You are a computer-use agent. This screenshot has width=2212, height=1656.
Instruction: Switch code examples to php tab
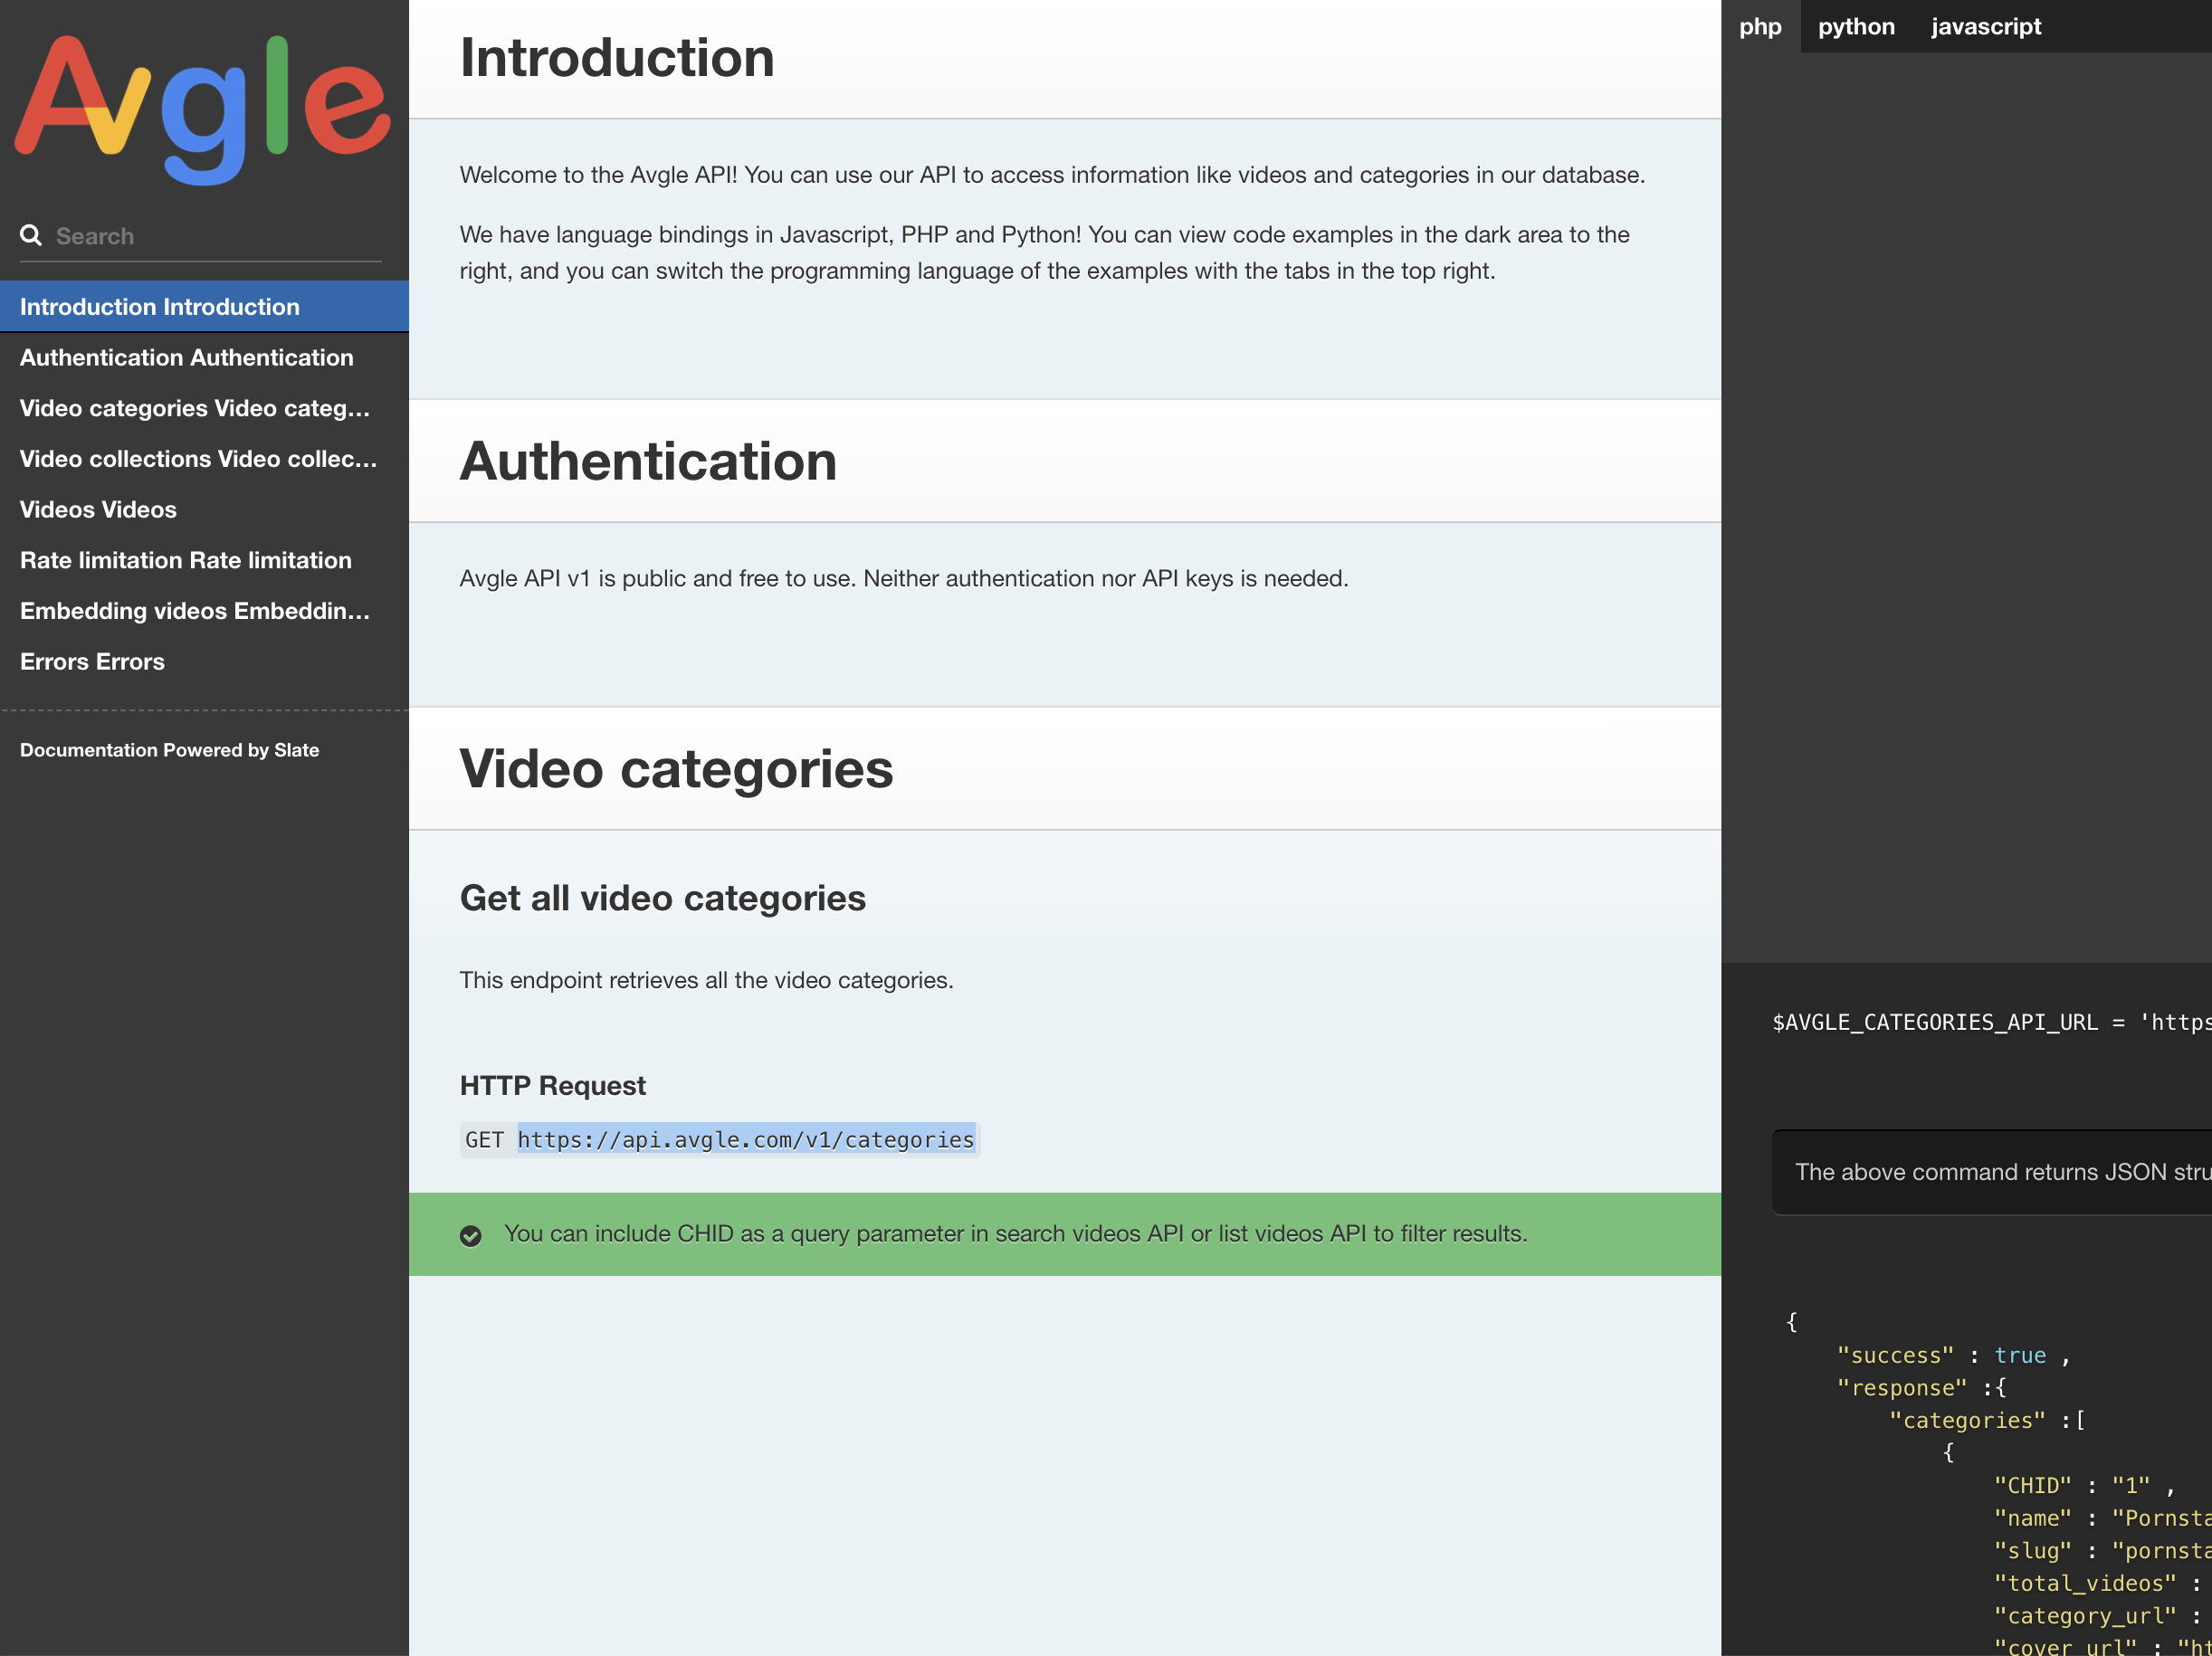tap(1760, 27)
